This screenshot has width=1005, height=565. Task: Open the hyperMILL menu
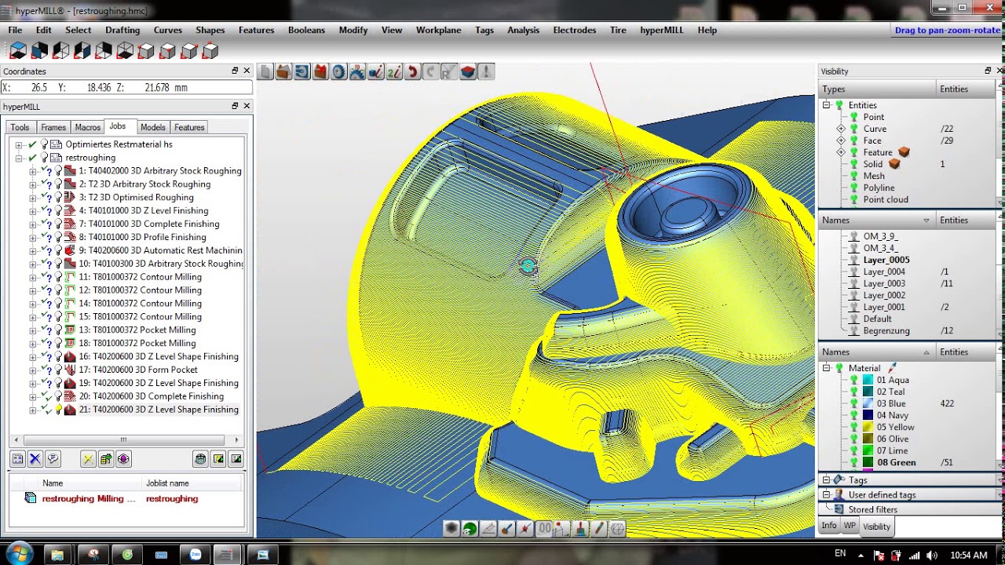(662, 30)
